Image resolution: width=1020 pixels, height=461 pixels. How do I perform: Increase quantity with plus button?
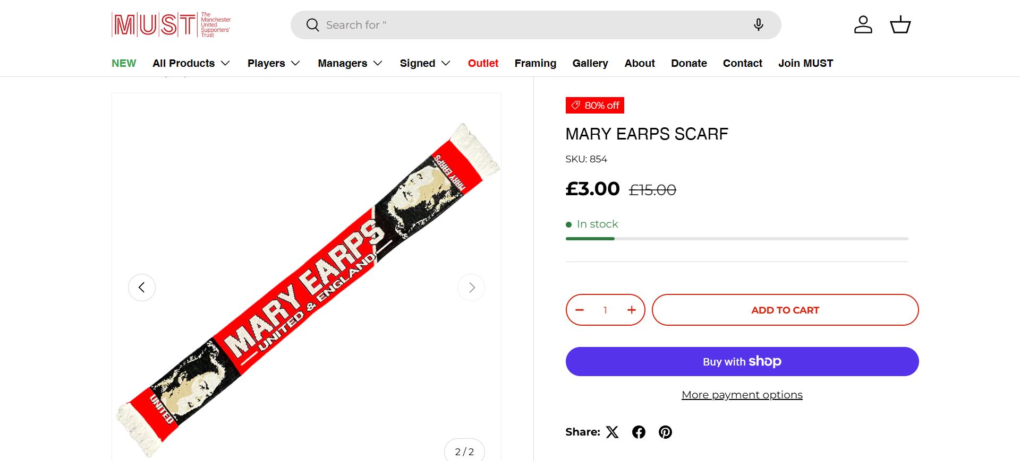pyautogui.click(x=631, y=310)
